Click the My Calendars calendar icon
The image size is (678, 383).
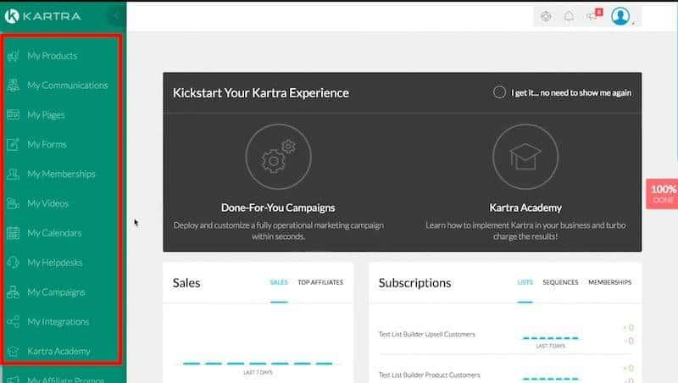pyautogui.click(x=14, y=233)
